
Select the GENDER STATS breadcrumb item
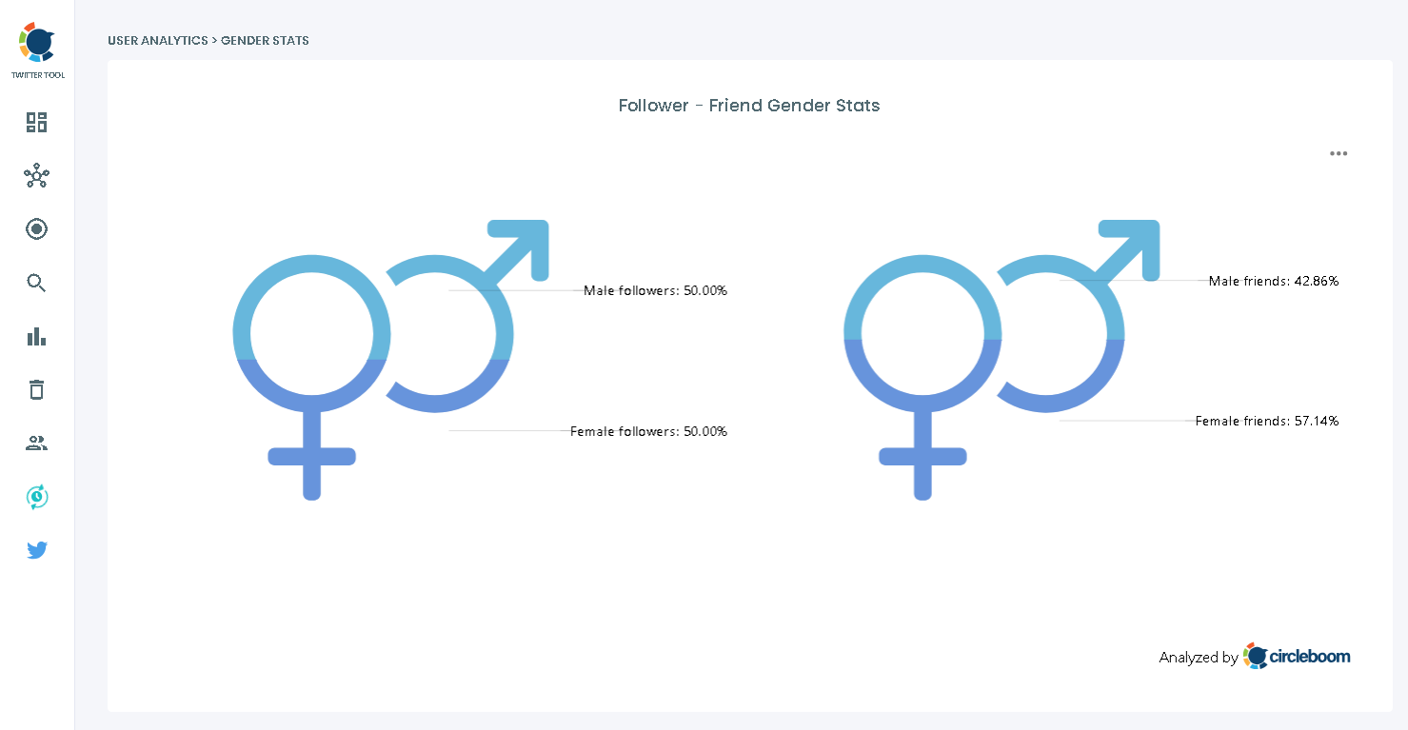click(x=265, y=40)
